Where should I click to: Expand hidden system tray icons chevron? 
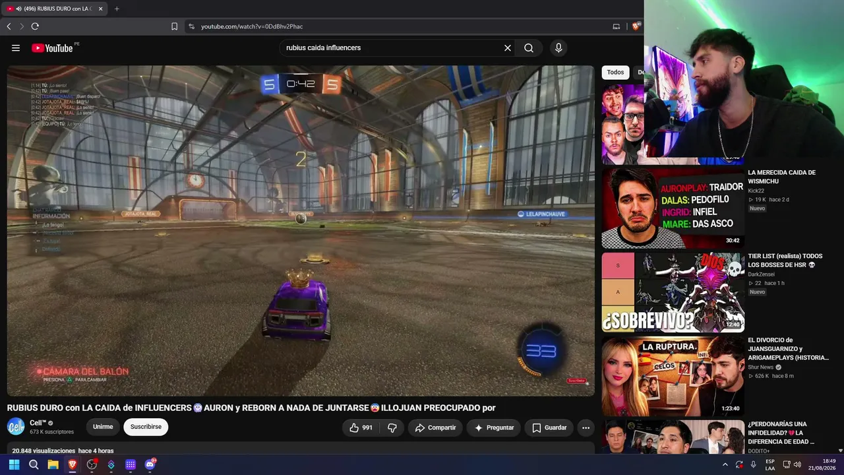(x=725, y=465)
